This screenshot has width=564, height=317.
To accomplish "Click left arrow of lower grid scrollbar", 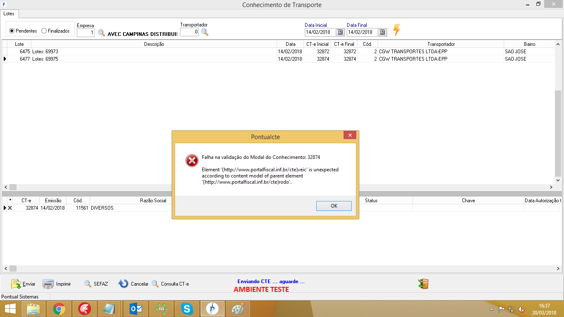I will pyautogui.click(x=6, y=268).
